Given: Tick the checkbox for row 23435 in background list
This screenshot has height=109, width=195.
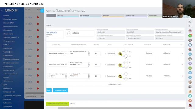Looking at the screenshot, I should click(x=26, y=18).
